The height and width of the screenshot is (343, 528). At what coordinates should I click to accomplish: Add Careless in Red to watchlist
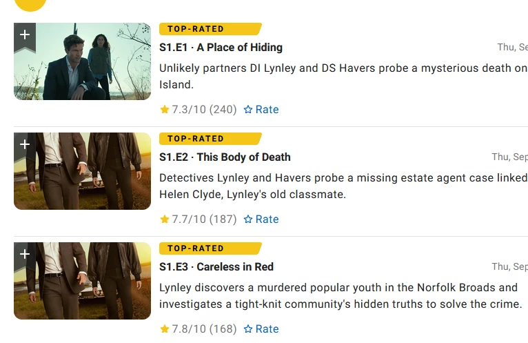(x=25, y=255)
